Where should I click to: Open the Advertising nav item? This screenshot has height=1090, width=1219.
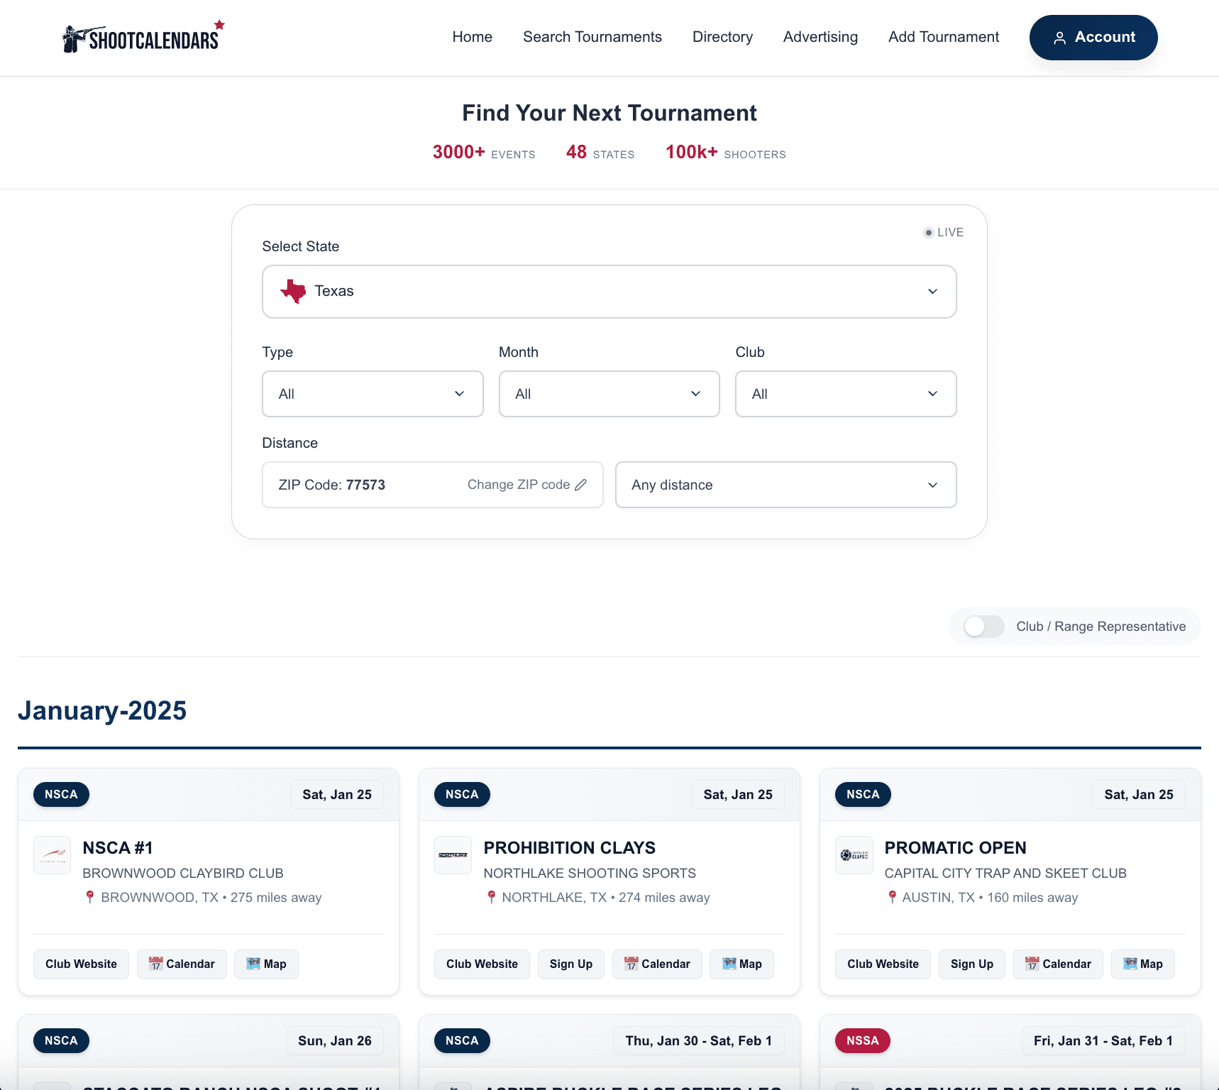click(820, 37)
